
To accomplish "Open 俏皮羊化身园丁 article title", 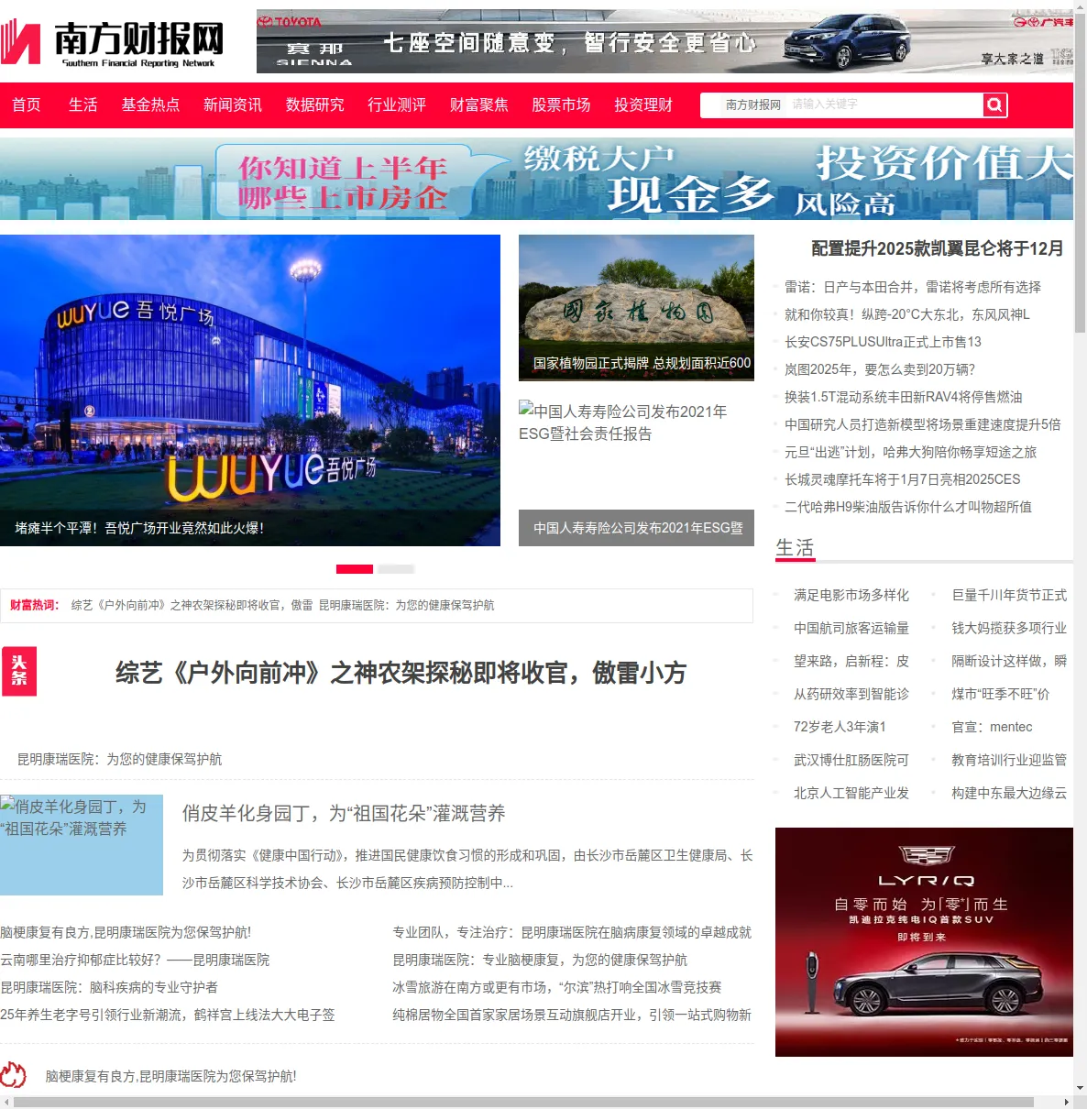I will 344,813.
